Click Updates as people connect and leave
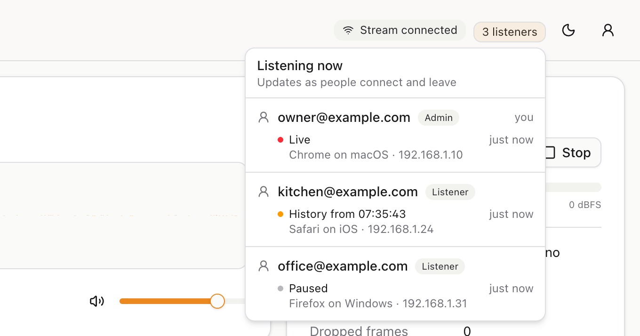The height and width of the screenshot is (336, 640). (x=357, y=82)
